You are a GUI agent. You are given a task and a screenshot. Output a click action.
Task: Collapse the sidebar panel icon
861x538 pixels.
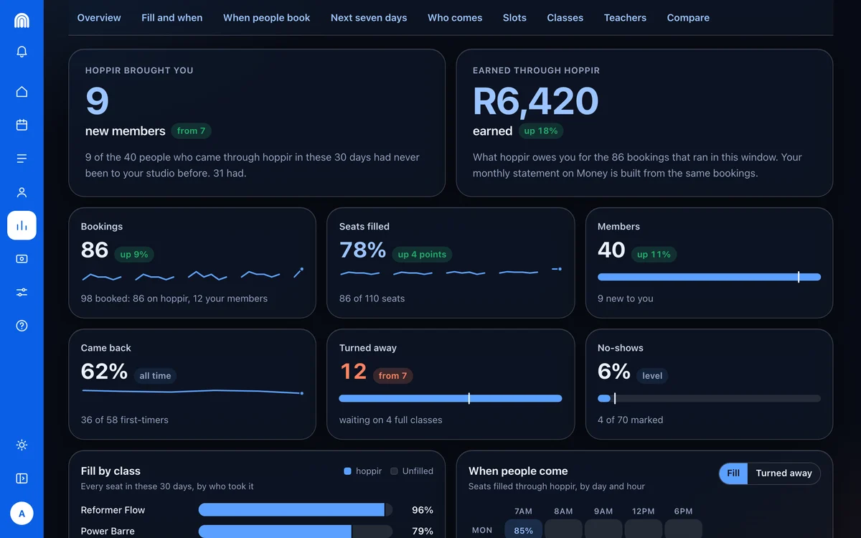pos(22,478)
